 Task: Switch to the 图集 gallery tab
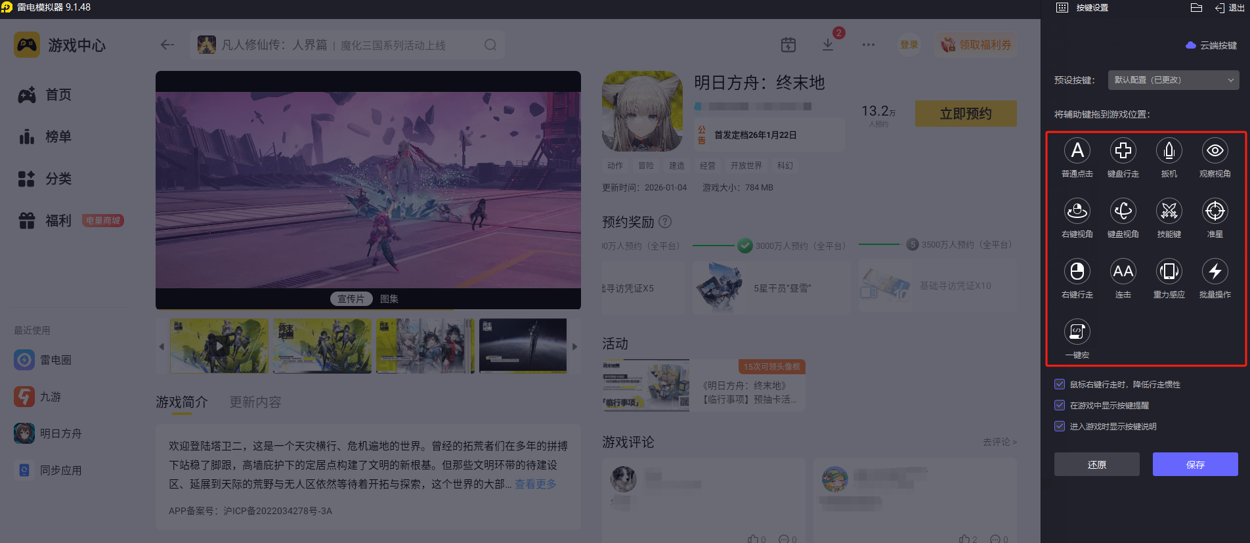[x=389, y=299]
